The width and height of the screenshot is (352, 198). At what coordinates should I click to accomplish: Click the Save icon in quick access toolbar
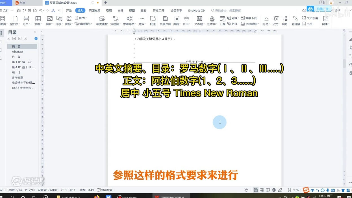pos(19,10)
